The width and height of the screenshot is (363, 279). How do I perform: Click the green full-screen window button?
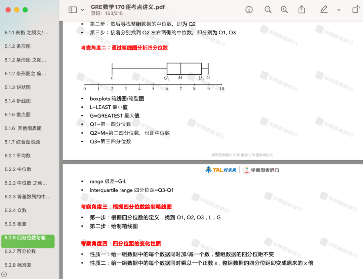click(25, 10)
